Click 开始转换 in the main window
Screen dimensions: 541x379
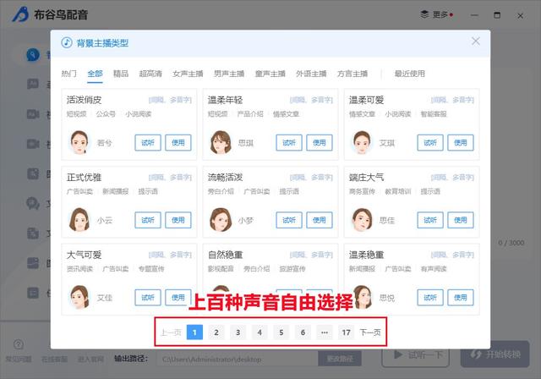495,354
